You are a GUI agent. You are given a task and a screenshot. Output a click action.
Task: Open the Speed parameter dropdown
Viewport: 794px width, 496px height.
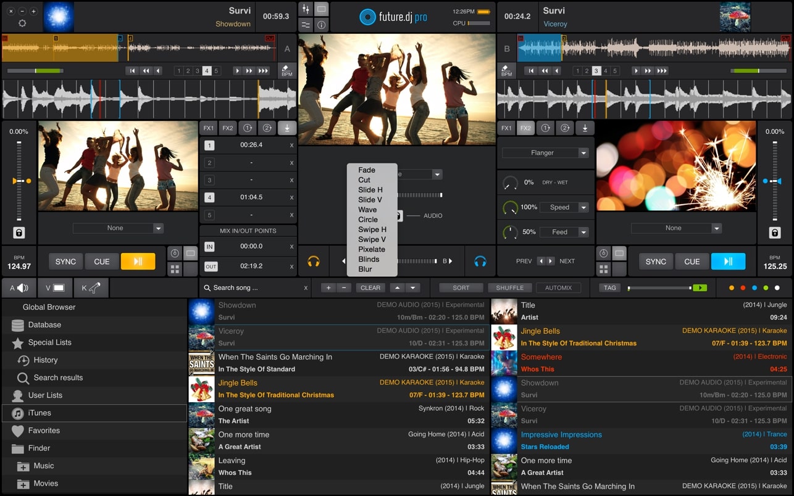pyautogui.click(x=564, y=207)
